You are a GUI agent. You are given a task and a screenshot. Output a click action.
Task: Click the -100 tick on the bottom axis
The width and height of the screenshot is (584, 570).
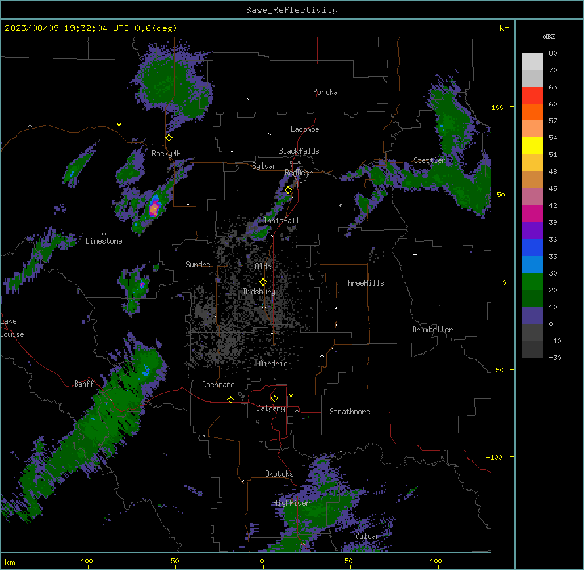tap(85, 561)
